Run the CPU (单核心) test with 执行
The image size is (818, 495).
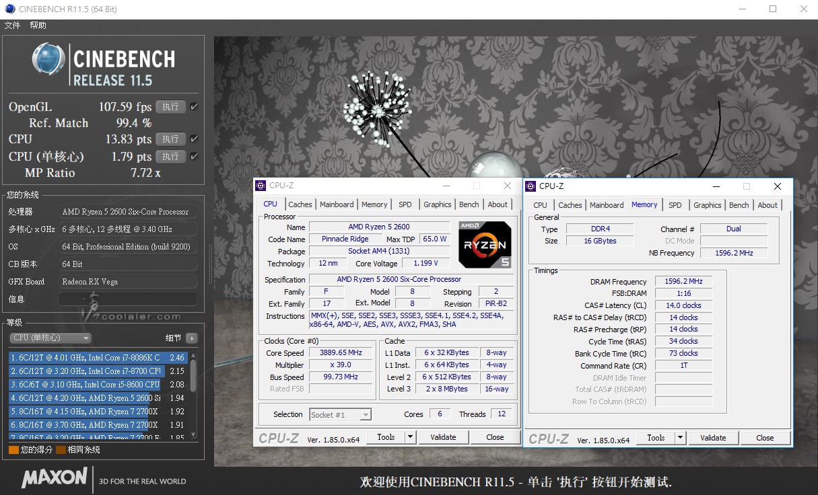click(x=170, y=157)
